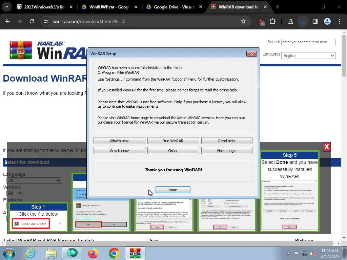Open the Action Center flag icon

pyautogui.click(x=296, y=254)
